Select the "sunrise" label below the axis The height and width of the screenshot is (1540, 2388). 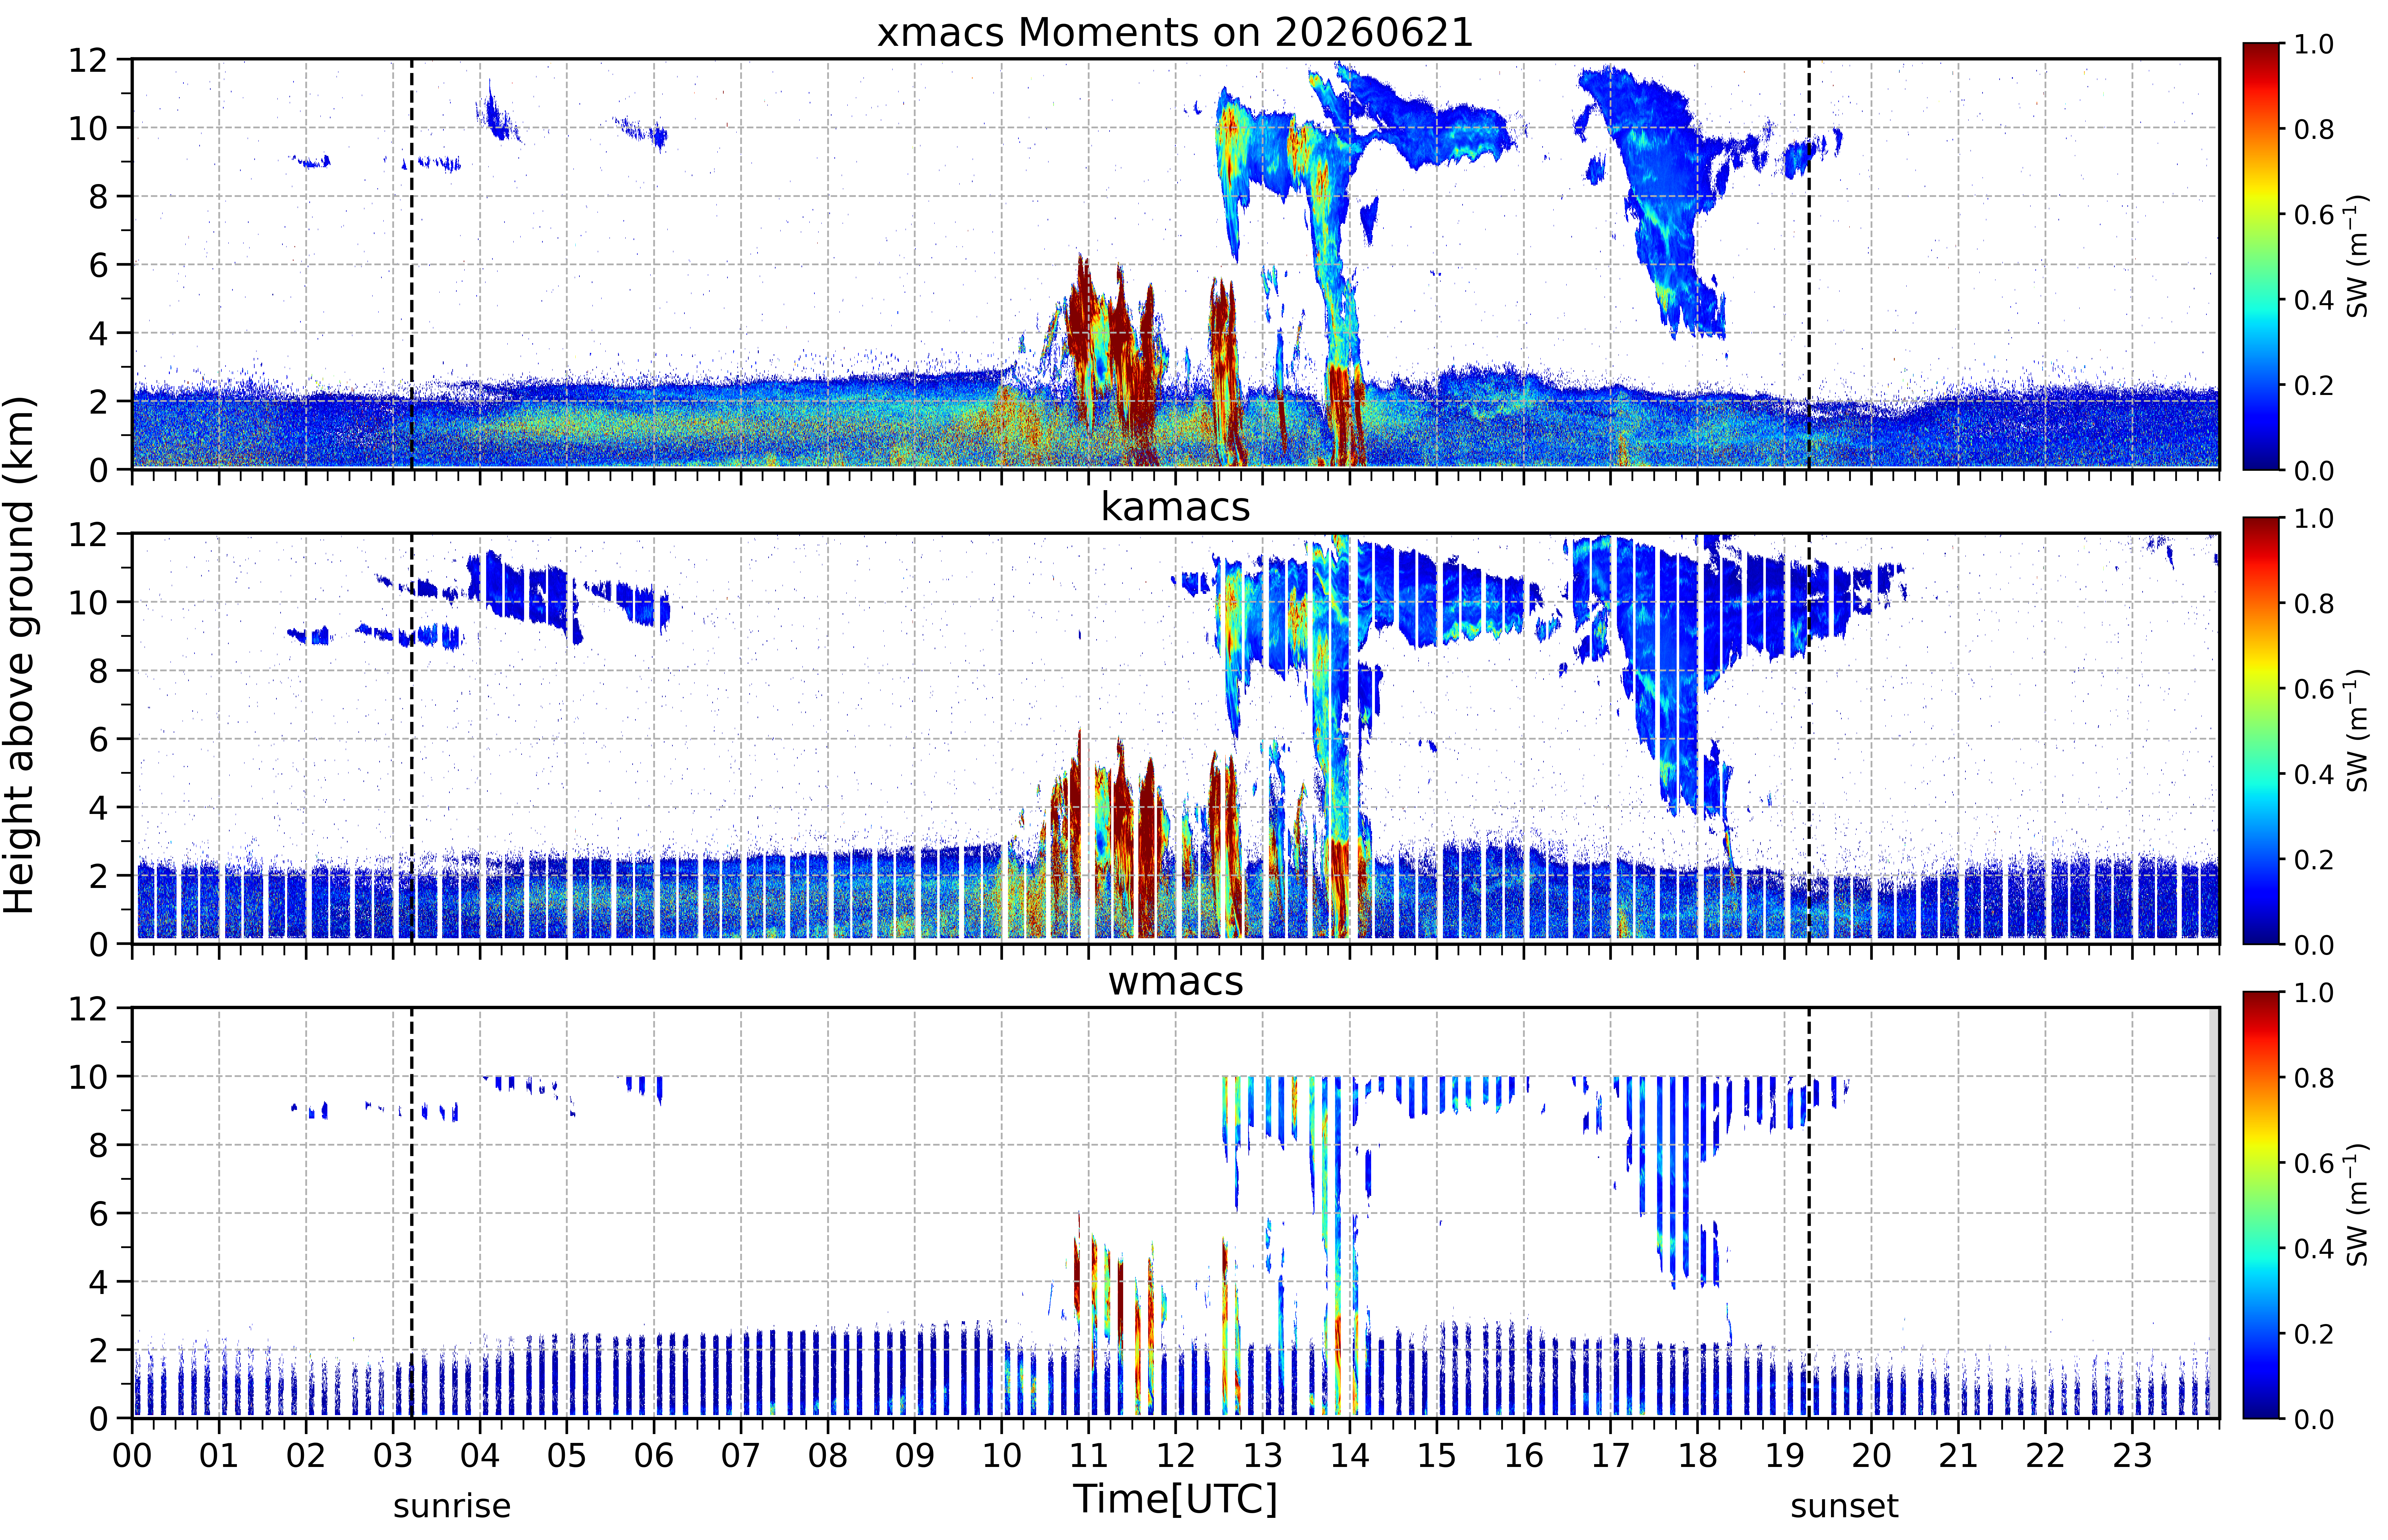(452, 1506)
